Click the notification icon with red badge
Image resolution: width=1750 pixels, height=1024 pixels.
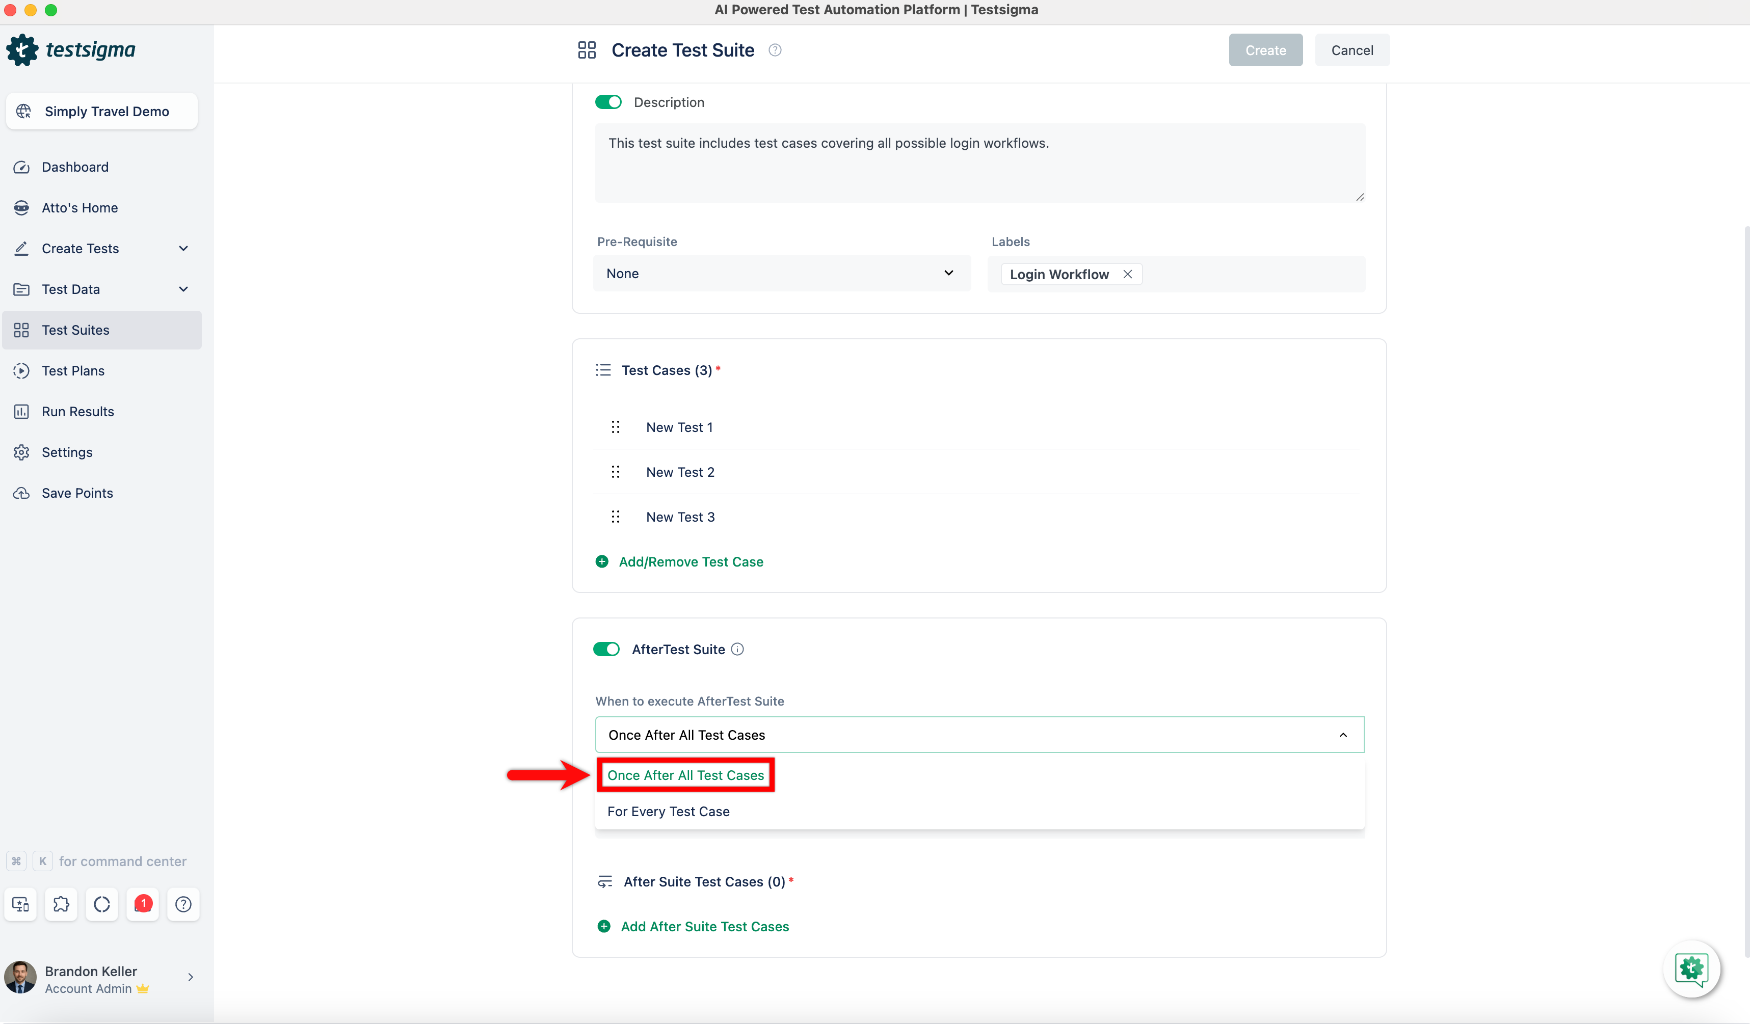click(142, 904)
